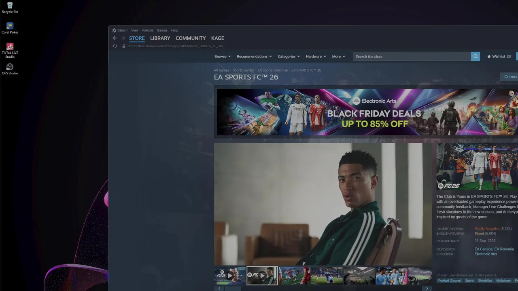Screen dimensions: 518x291
Task: Open the Games menu
Action: pos(162,30)
